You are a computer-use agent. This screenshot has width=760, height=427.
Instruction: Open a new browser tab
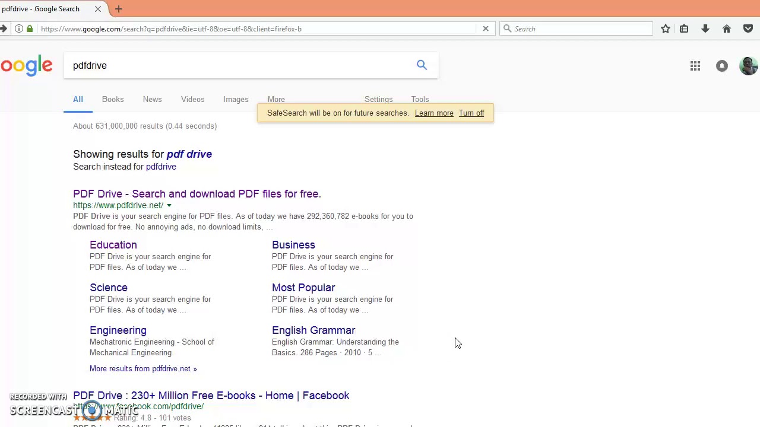click(119, 9)
